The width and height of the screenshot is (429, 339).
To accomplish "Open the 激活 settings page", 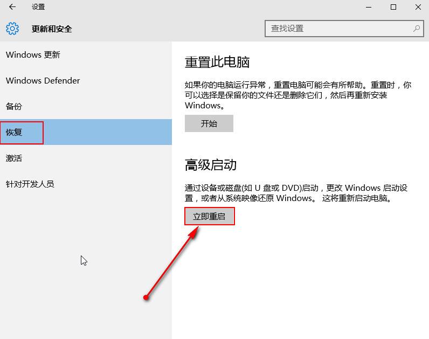I will (x=14, y=158).
